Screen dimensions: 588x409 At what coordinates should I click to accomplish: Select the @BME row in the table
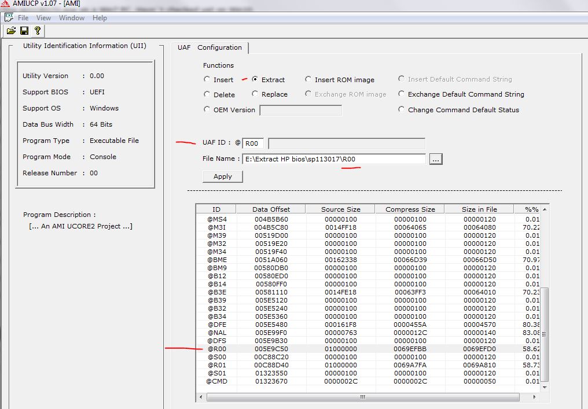[368, 259]
